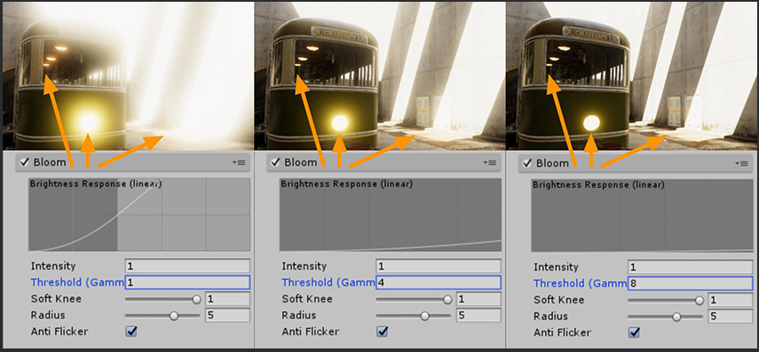Screen dimensions: 759x352
Task: Click the Threshold field showing value 1
Action: (x=187, y=282)
